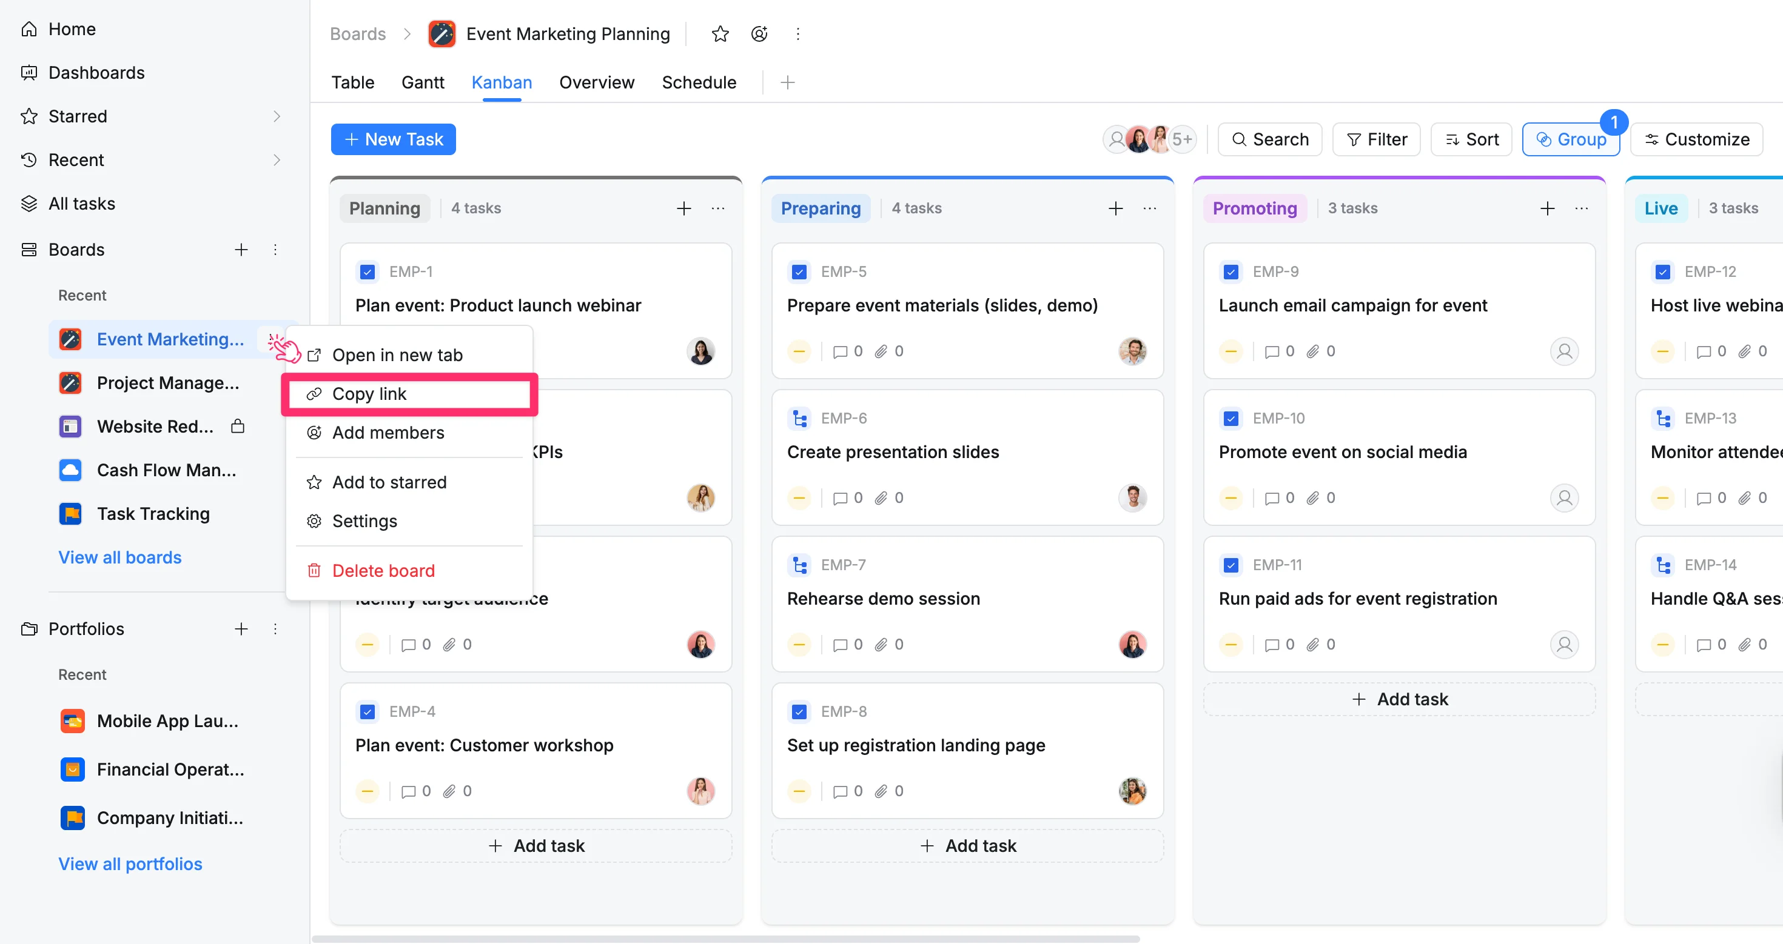Switch to the Gantt tab
The height and width of the screenshot is (944, 1783).
coord(423,82)
